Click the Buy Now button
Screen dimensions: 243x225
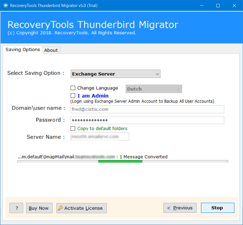(x=39, y=208)
